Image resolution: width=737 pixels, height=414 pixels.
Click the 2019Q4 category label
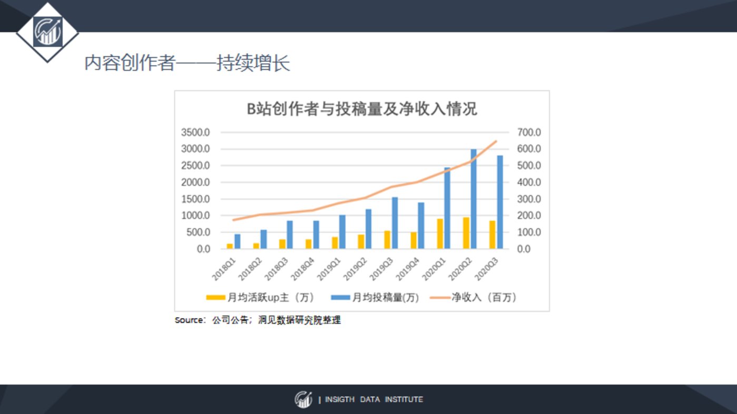(408, 269)
